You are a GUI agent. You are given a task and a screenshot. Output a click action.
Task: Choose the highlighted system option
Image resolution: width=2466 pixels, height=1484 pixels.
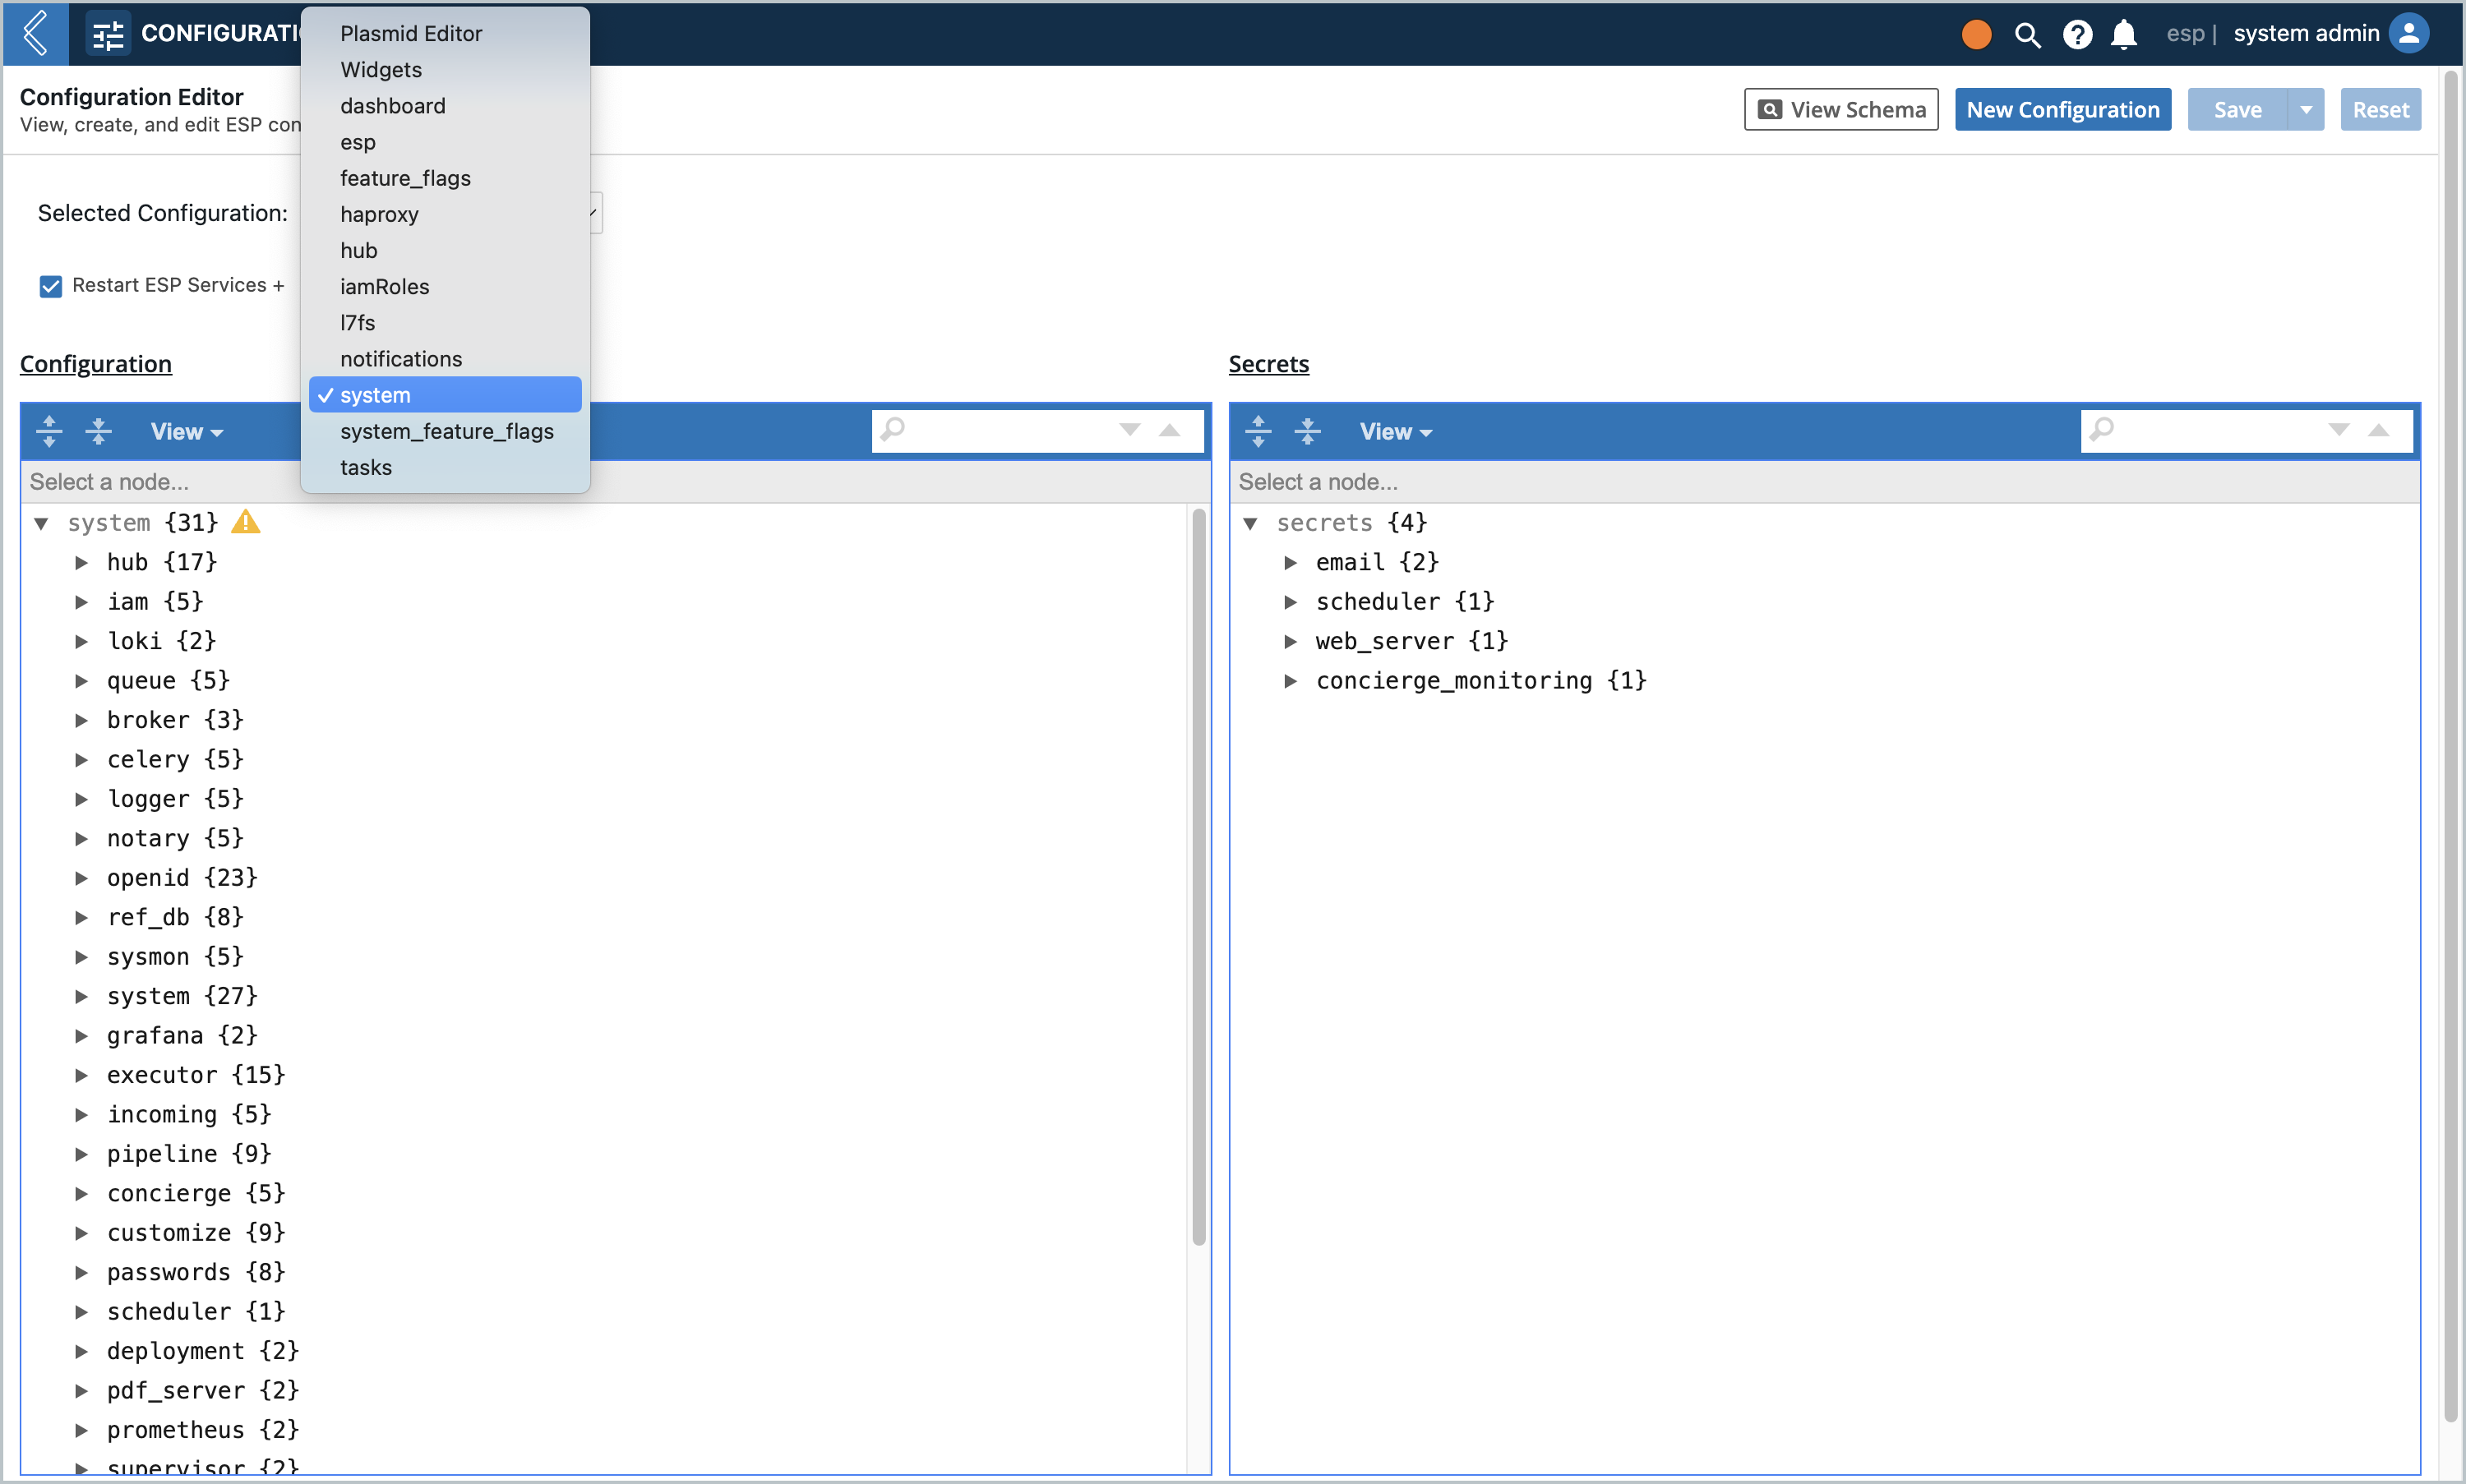tap(446, 394)
